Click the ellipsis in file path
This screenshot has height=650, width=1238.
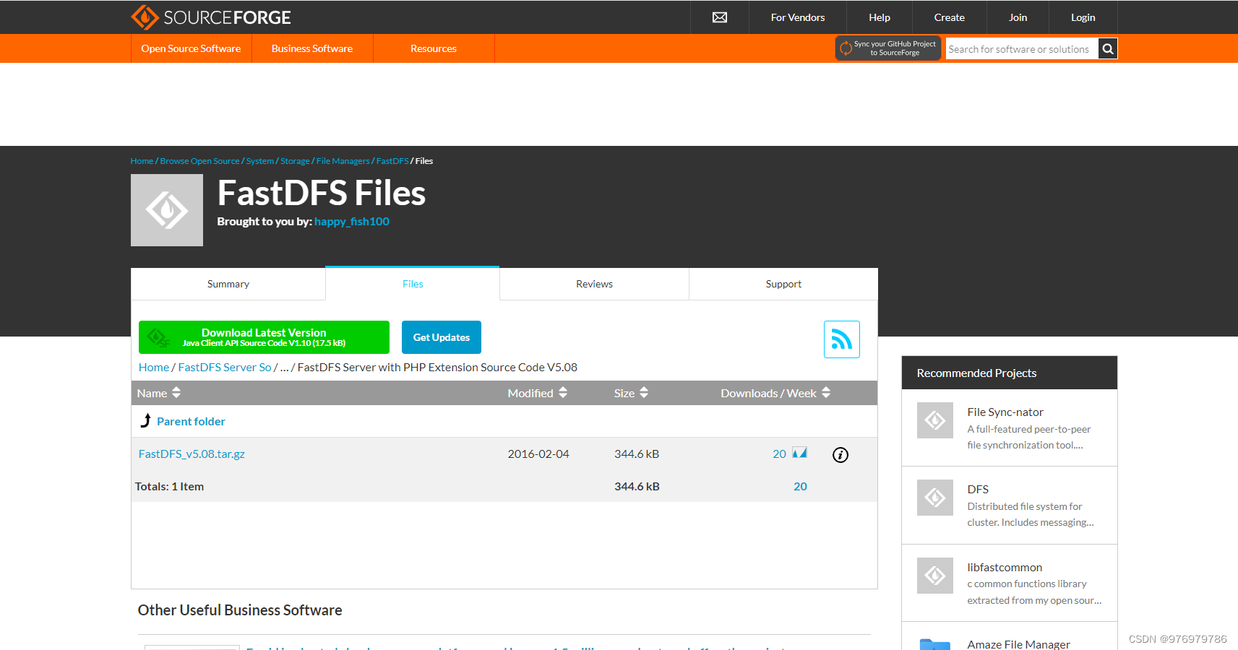coord(284,368)
